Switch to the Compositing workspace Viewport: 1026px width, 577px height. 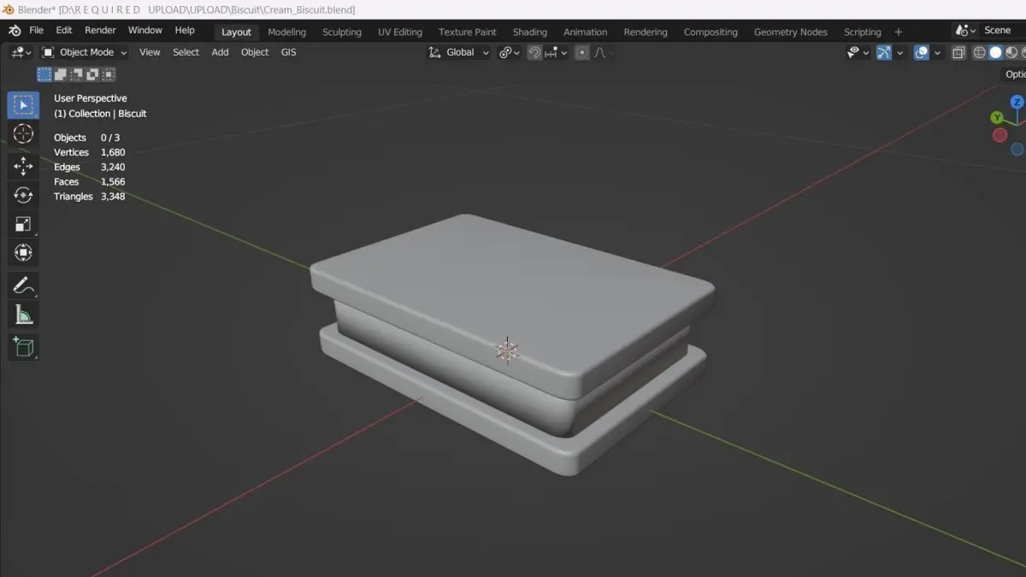click(x=711, y=32)
